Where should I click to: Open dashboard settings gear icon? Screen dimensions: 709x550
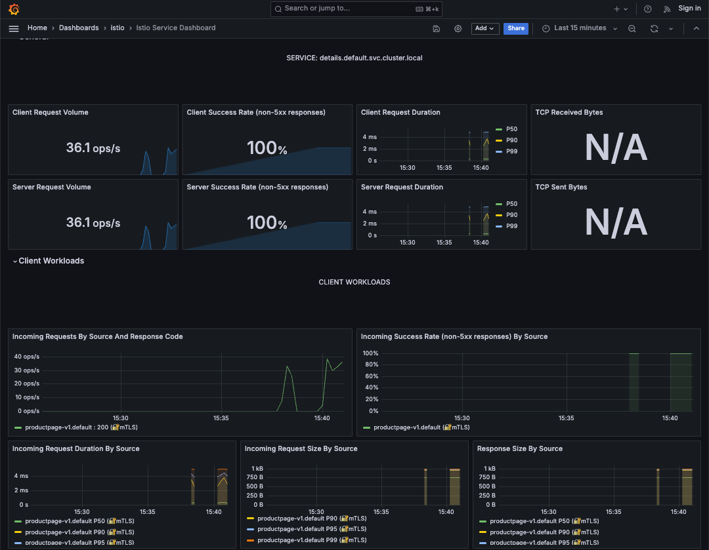point(458,28)
